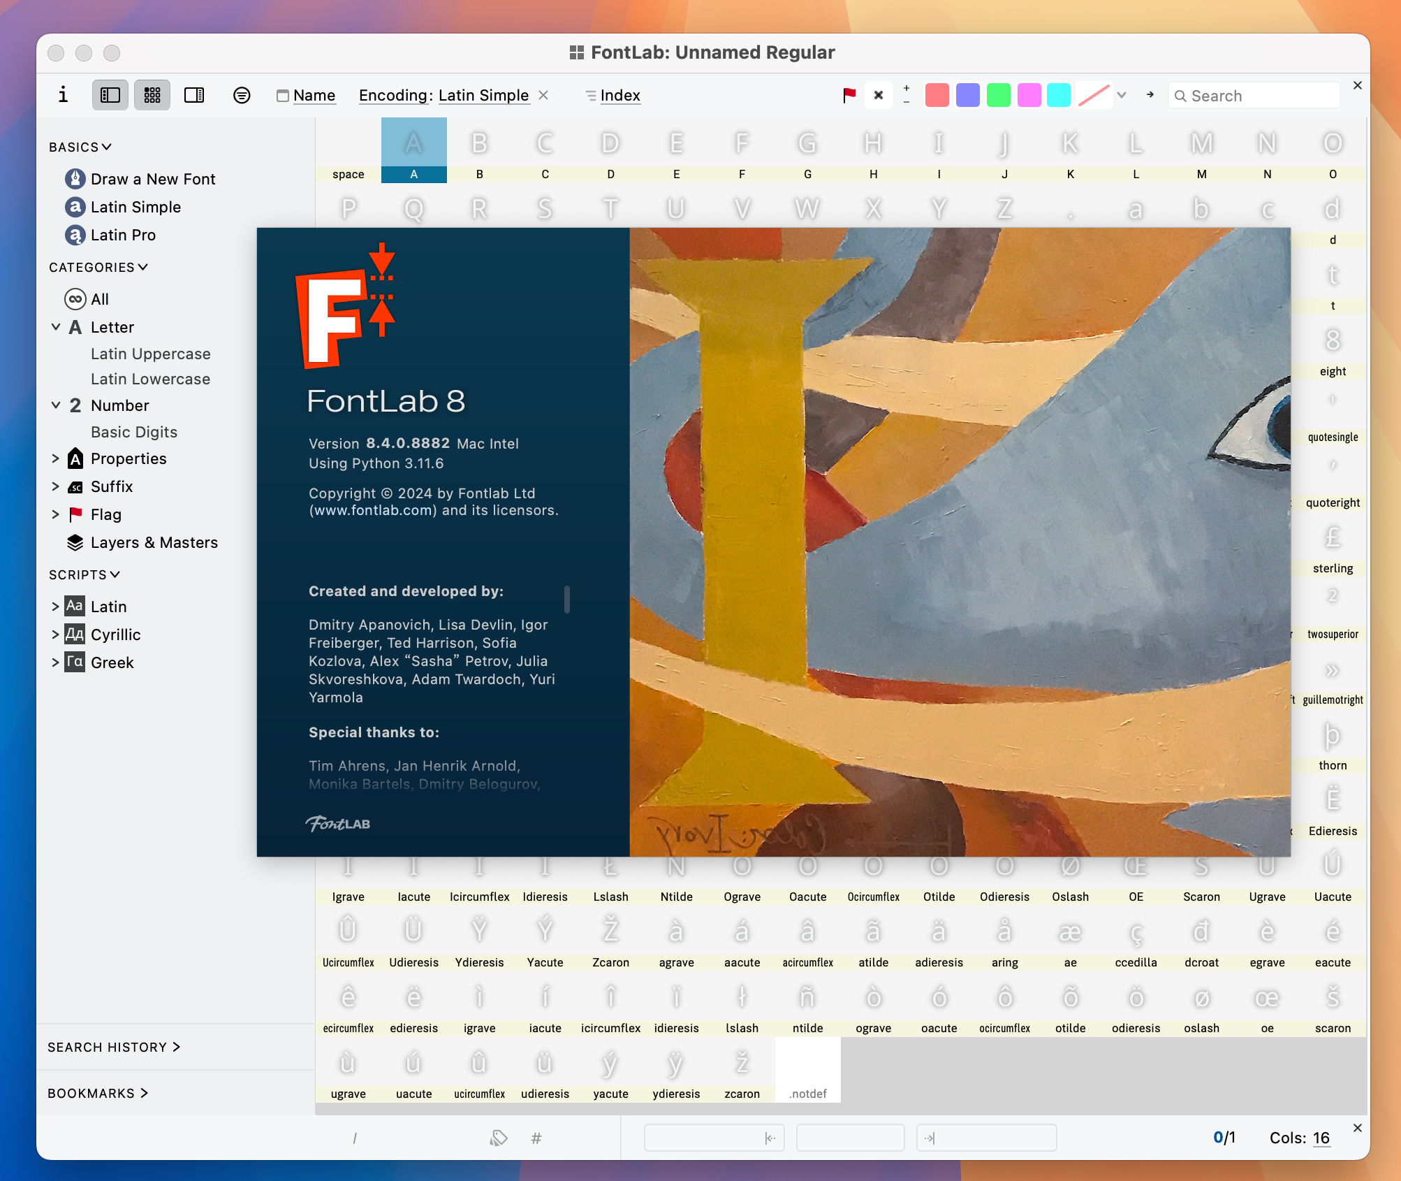Image resolution: width=1401 pixels, height=1181 pixels.
Task: Click the slash icon in the bottom bar
Action: point(355,1138)
